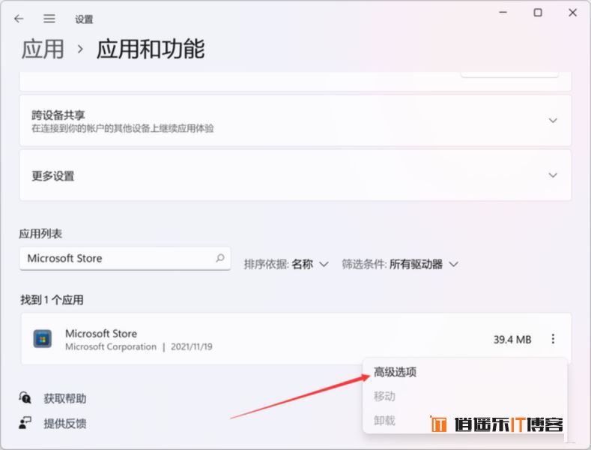Expand the 跨设备共享 section

(x=553, y=121)
